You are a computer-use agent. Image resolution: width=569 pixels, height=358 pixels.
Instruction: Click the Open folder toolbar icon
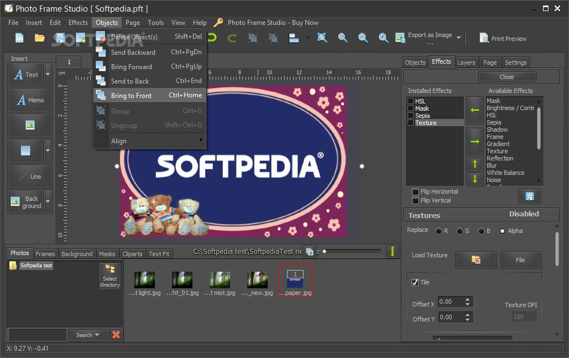[x=40, y=38]
